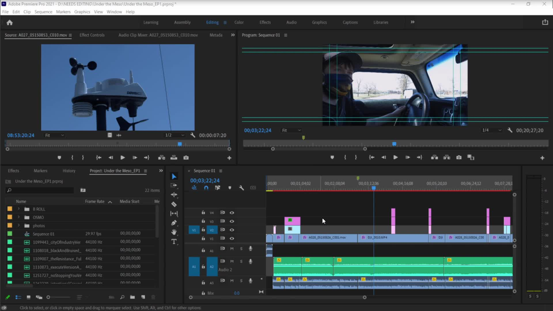This screenshot has width=553, height=311.
Task: Open the Program monitor button editor plus
Action: (542, 158)
